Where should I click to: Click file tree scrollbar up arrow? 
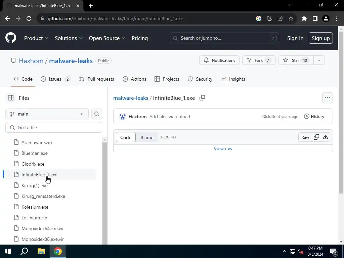[x=105, y=140]
